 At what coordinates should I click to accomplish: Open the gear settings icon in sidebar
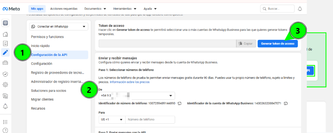tap(5, 85)
